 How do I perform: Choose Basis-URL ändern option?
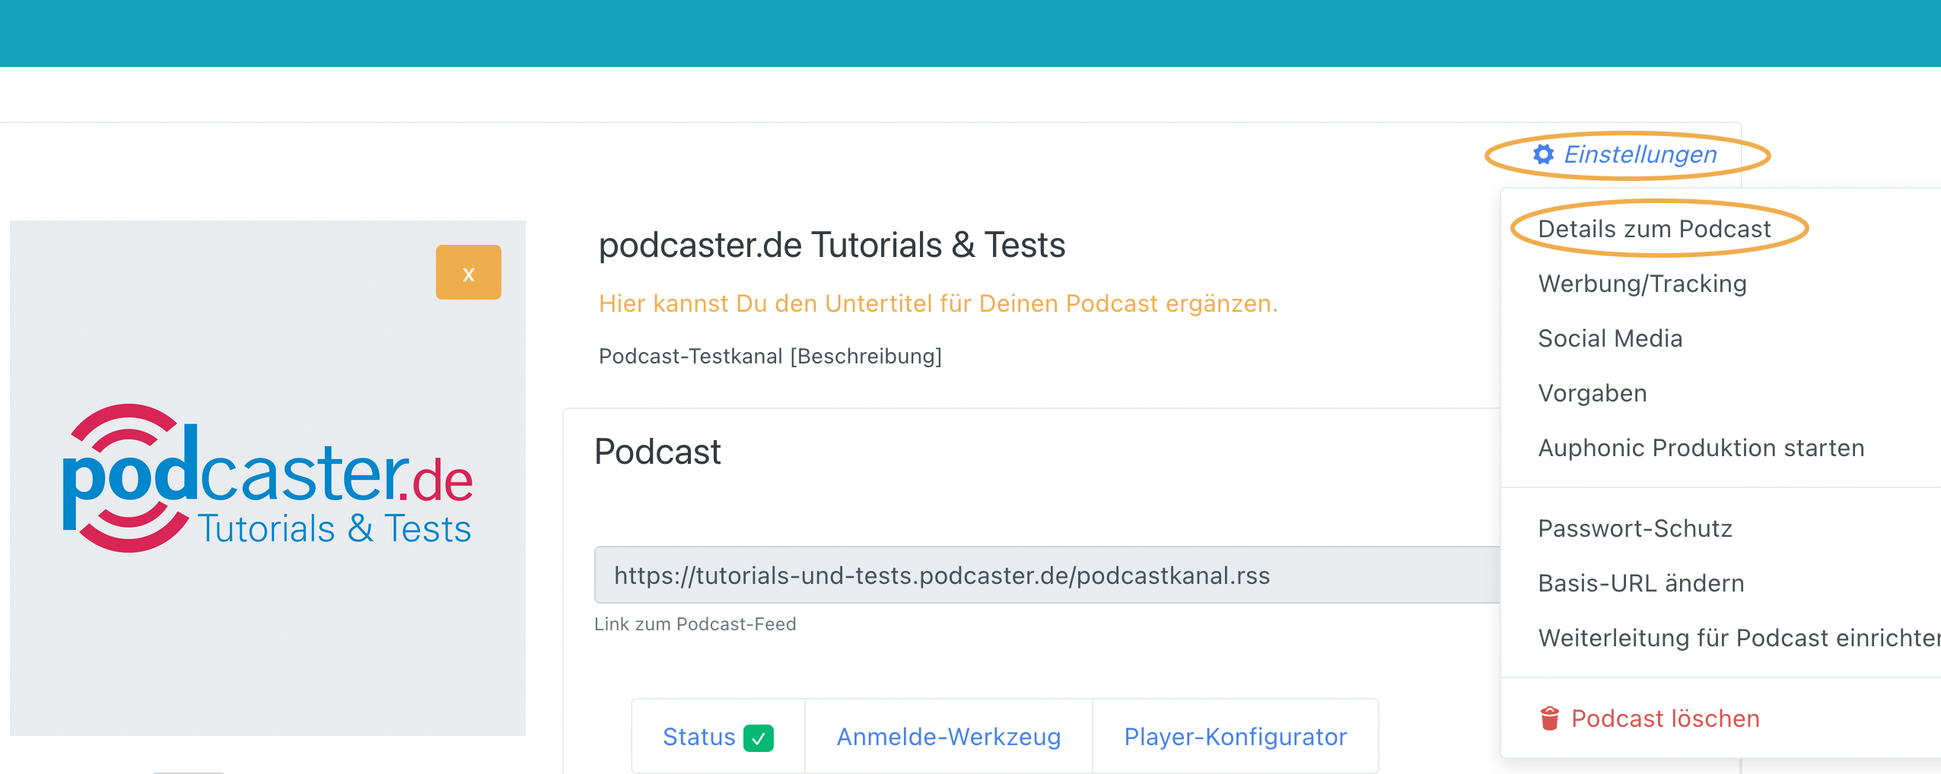[1641, 583]
